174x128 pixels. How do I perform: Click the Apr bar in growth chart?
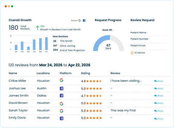tap(34, 44)
